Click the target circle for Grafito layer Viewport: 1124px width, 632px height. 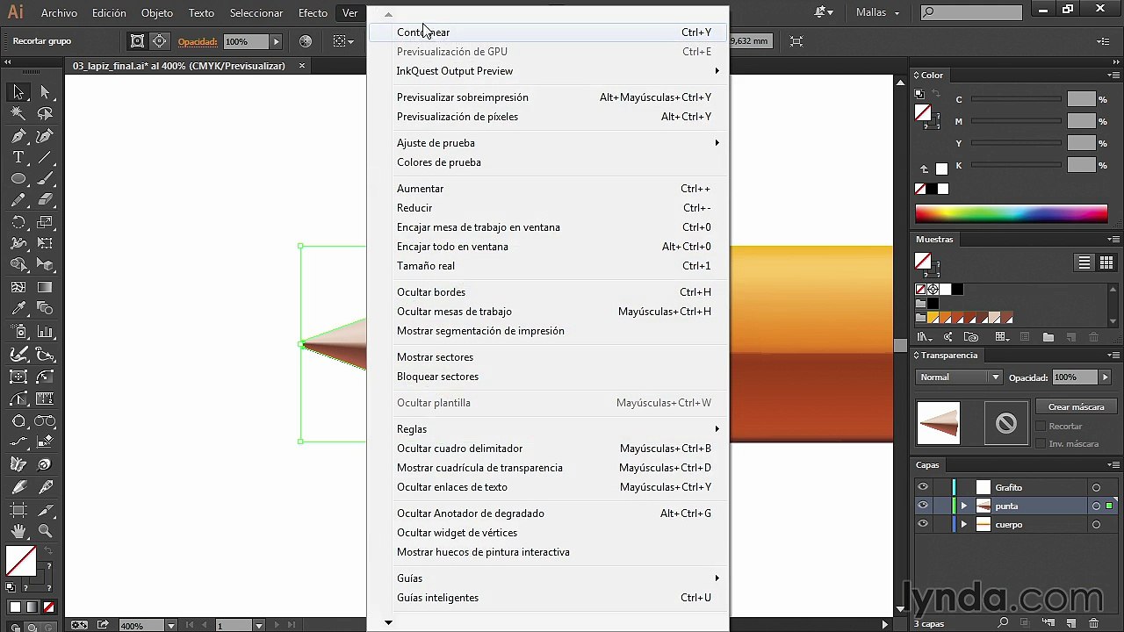tap(1096, 487)
